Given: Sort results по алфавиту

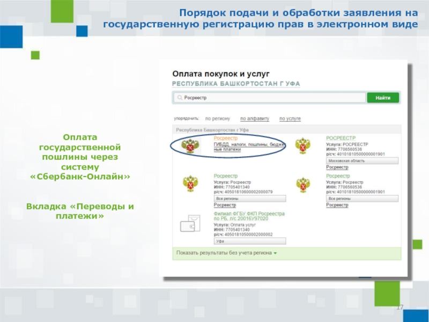Looking at the screenshot, I should (255, 119).
